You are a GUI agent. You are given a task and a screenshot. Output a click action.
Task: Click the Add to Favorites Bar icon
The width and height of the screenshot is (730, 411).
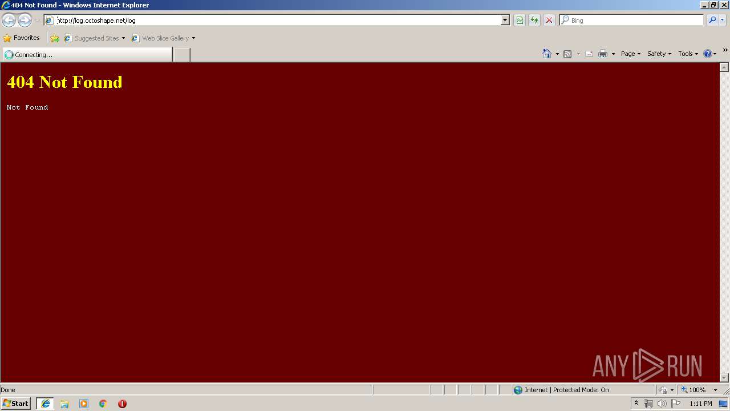pos(55,38)
